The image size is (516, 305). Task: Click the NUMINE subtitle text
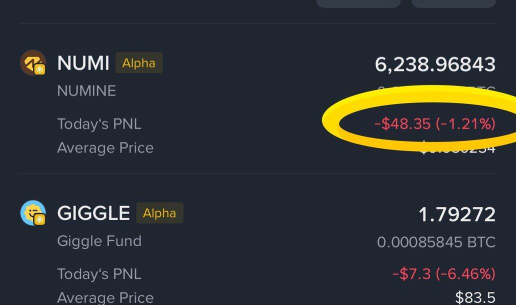(x=86, y=90)
